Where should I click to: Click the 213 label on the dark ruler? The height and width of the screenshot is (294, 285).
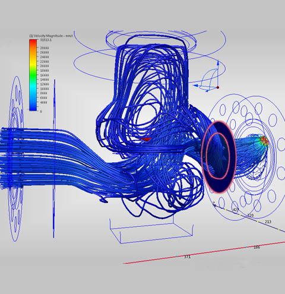(268, 222)
